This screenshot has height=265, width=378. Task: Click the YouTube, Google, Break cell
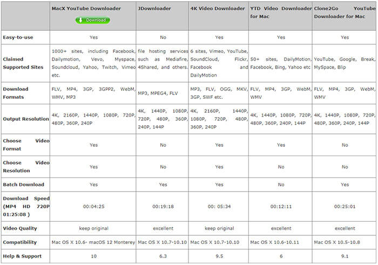pyautogui.click(x=345, y=63)
